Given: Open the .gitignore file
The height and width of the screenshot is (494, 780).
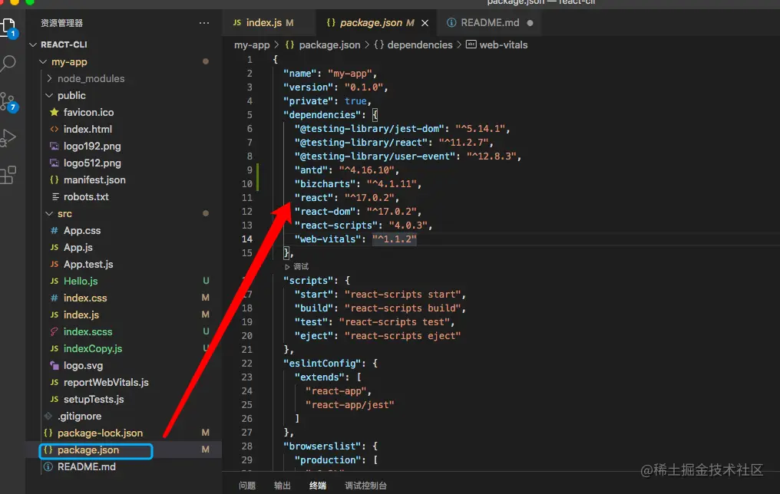Looking at the screenshot, I should tap(79, 417).
